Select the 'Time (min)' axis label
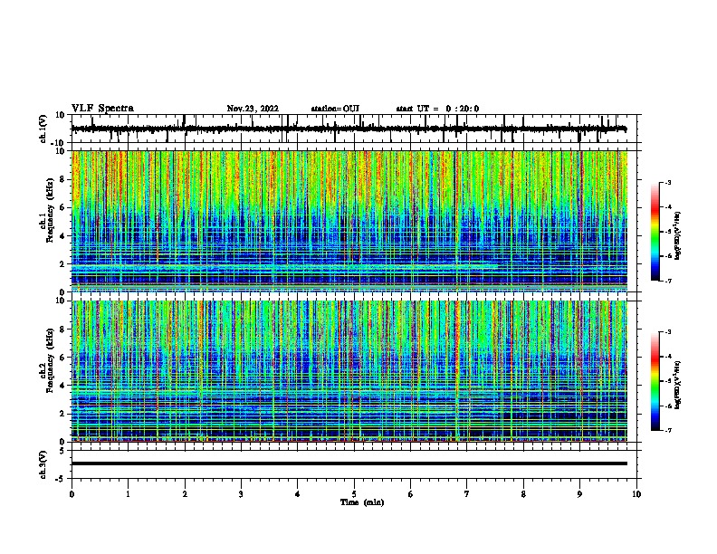This screenshot has width=717, height=554. pos(362,502)
